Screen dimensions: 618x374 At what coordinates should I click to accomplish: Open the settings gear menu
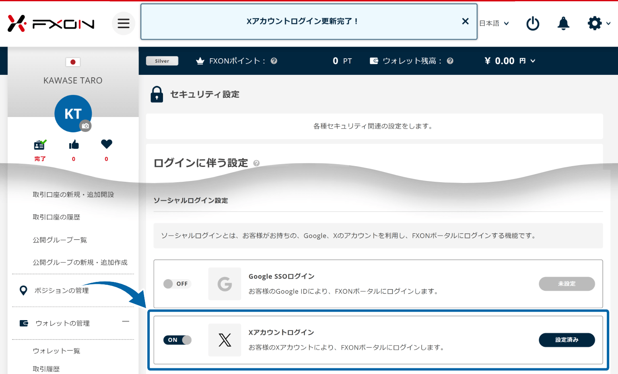[x=599, y=23]
